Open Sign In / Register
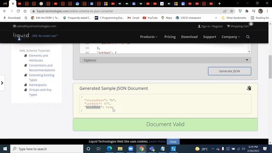Viewport: 272px width, 153px height. 210,26
